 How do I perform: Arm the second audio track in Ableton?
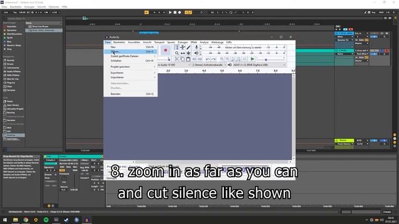tap(387, 51)
